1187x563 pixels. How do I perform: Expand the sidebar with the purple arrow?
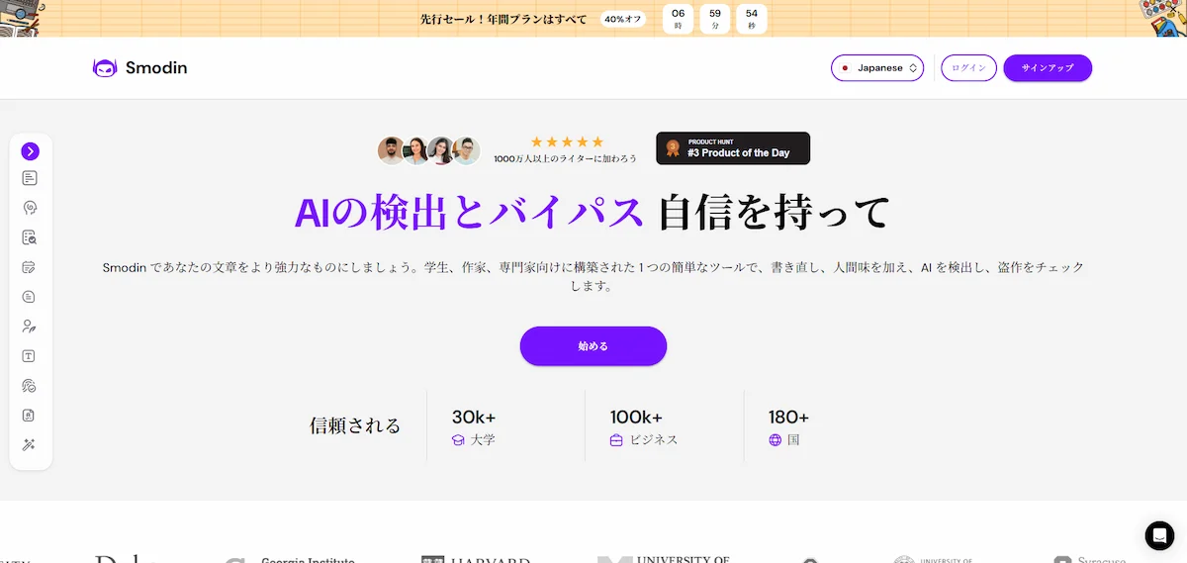click(x=30, y=151)
